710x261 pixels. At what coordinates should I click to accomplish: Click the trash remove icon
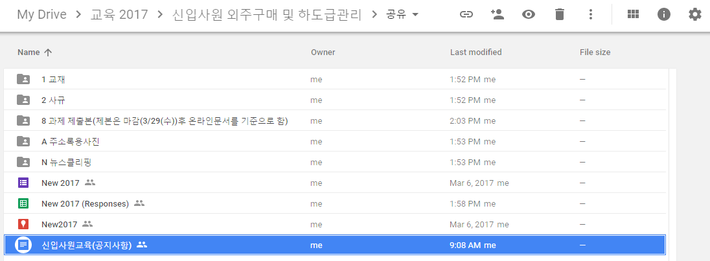coord(560,14)
